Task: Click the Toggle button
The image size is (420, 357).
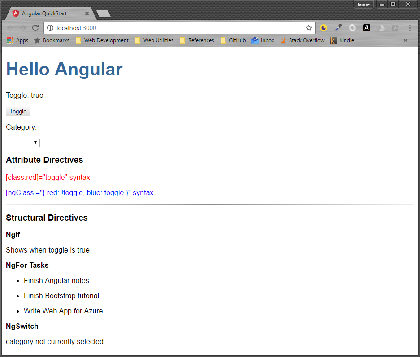Action: point(18,112)
